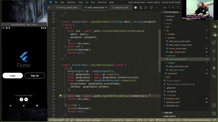
Task: Expand the assets folder
Action: [x=169, y=20]
